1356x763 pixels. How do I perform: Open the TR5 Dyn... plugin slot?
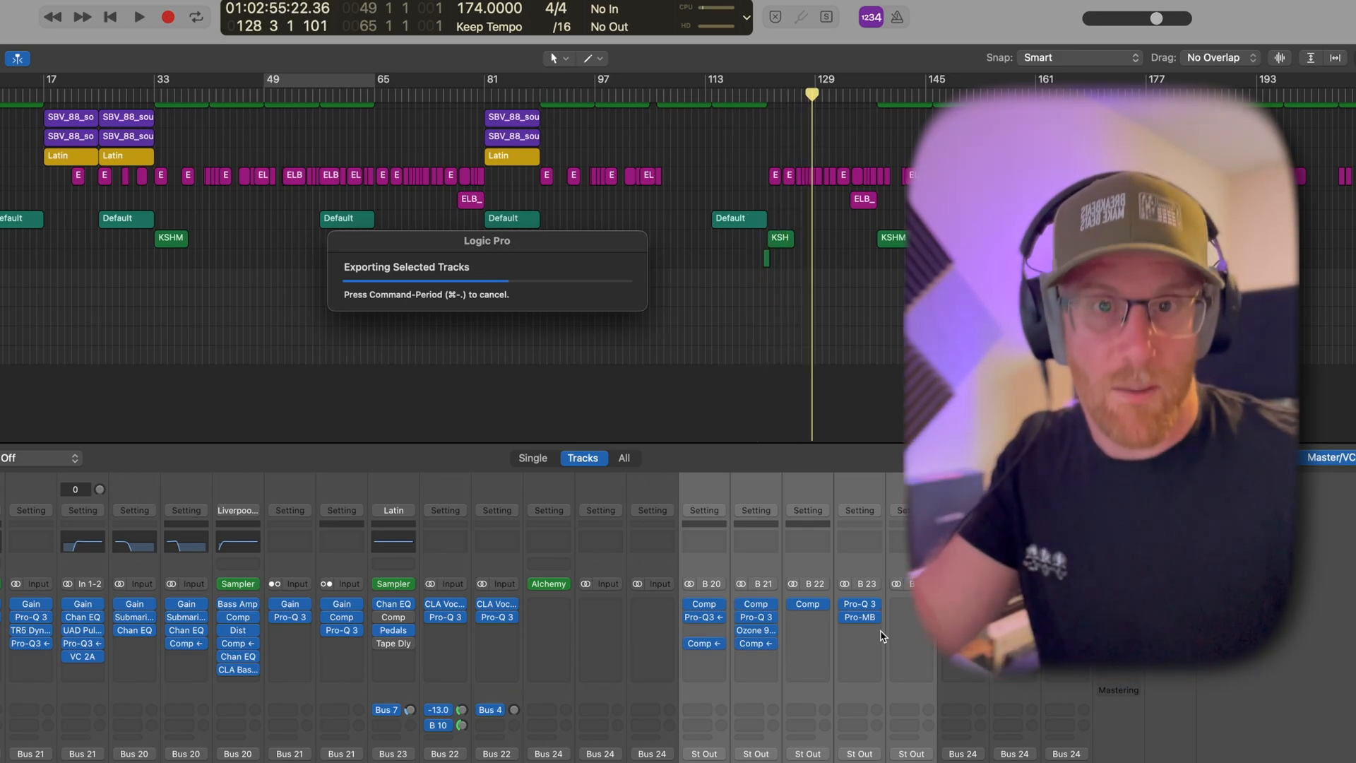[x=31, y=630]
